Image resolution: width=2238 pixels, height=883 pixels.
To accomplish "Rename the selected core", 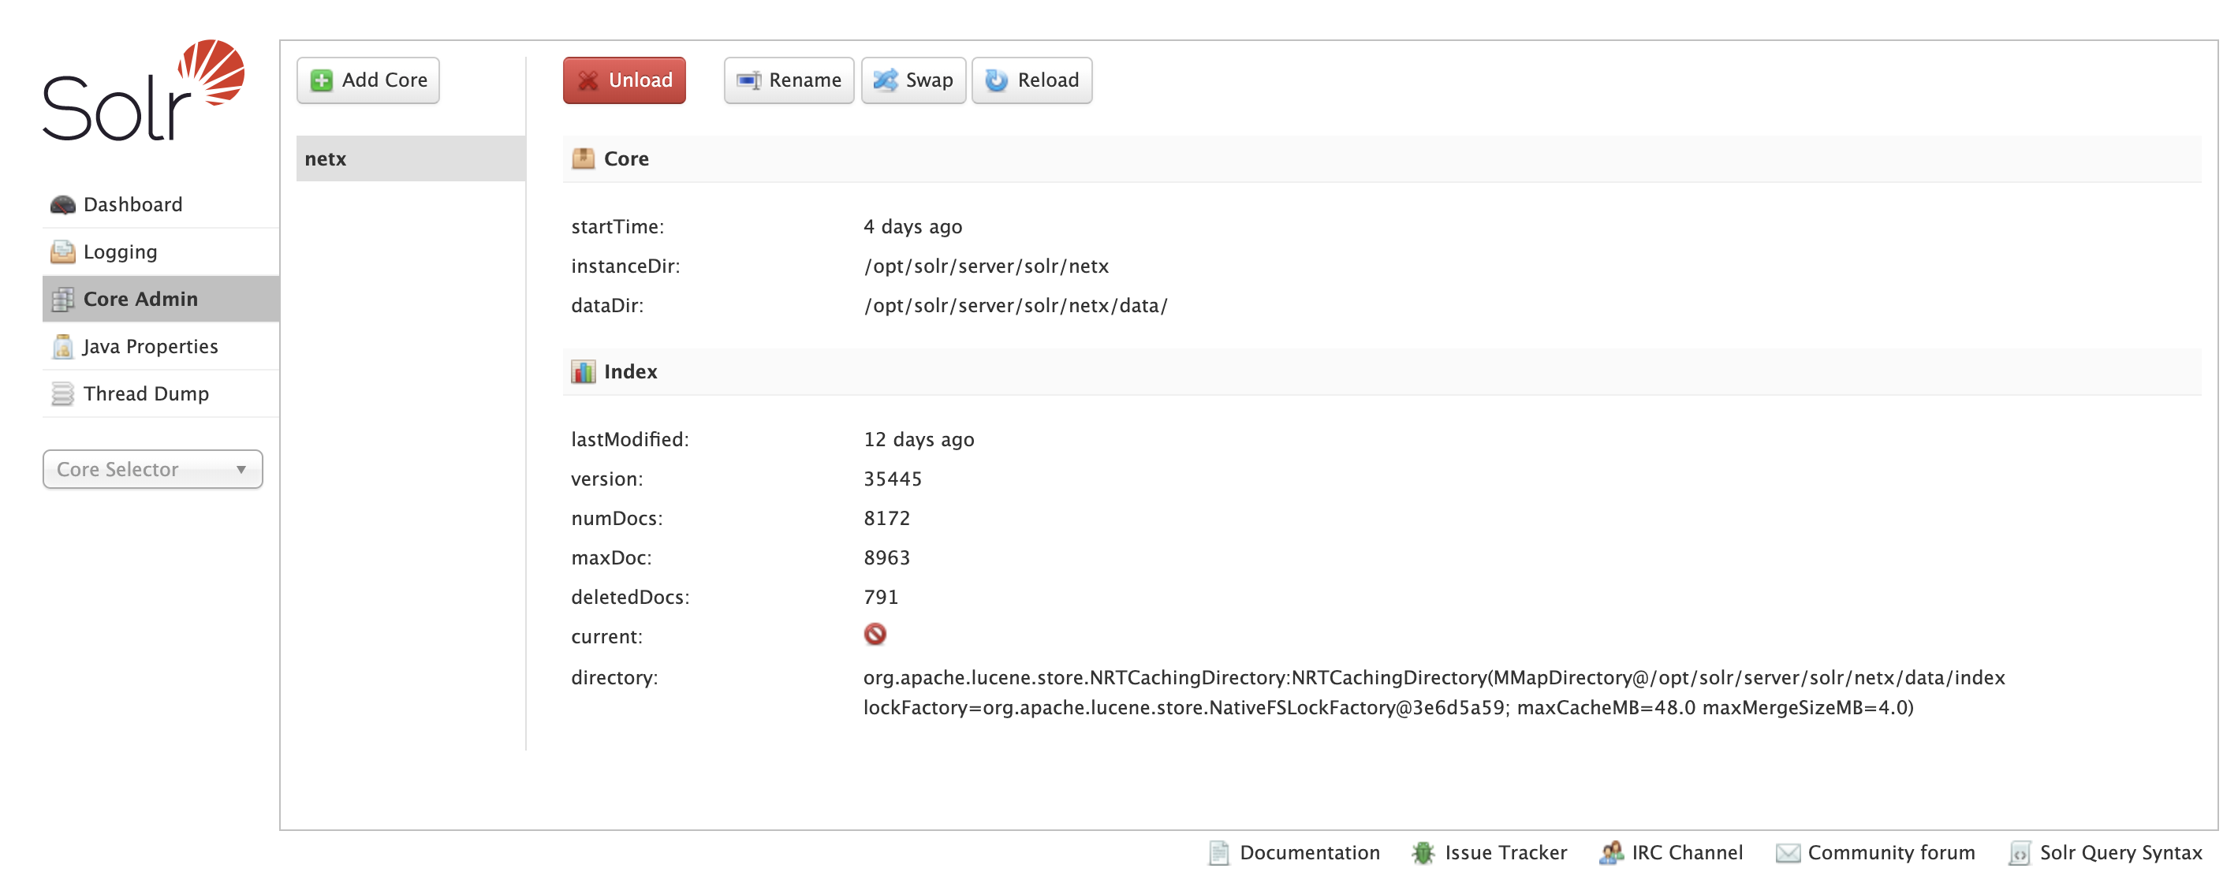I will (x=788, y=80).
